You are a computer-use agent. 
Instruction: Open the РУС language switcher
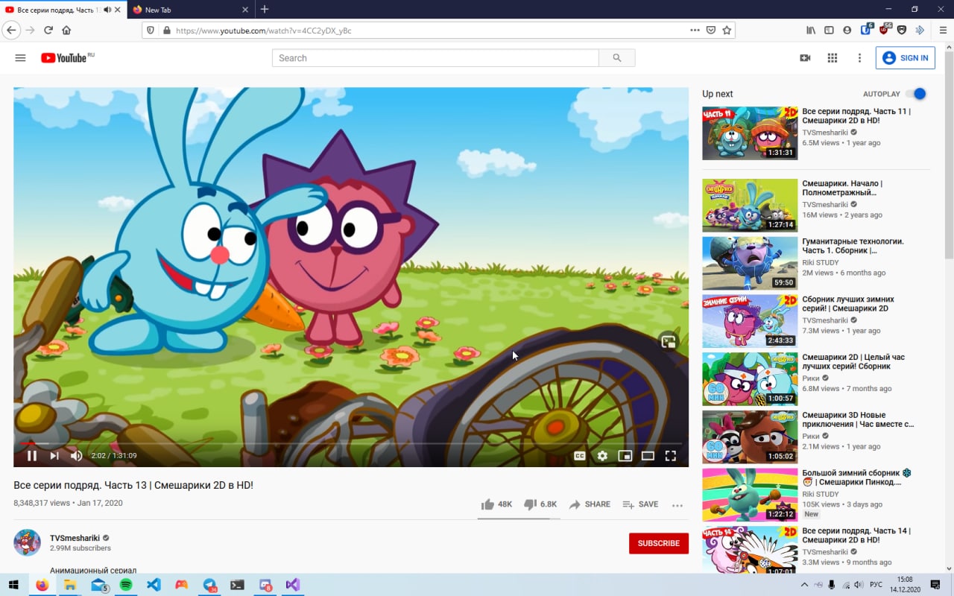click(x=877, y=585)
